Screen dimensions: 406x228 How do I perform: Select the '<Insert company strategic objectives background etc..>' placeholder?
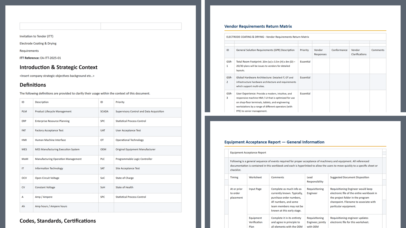pos(57,76)
